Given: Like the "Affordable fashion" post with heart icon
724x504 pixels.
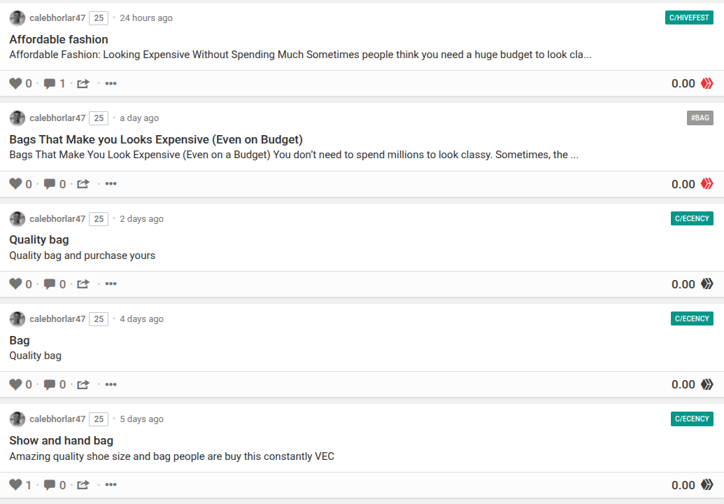Looking at the screenshot, I should [15, 84].
